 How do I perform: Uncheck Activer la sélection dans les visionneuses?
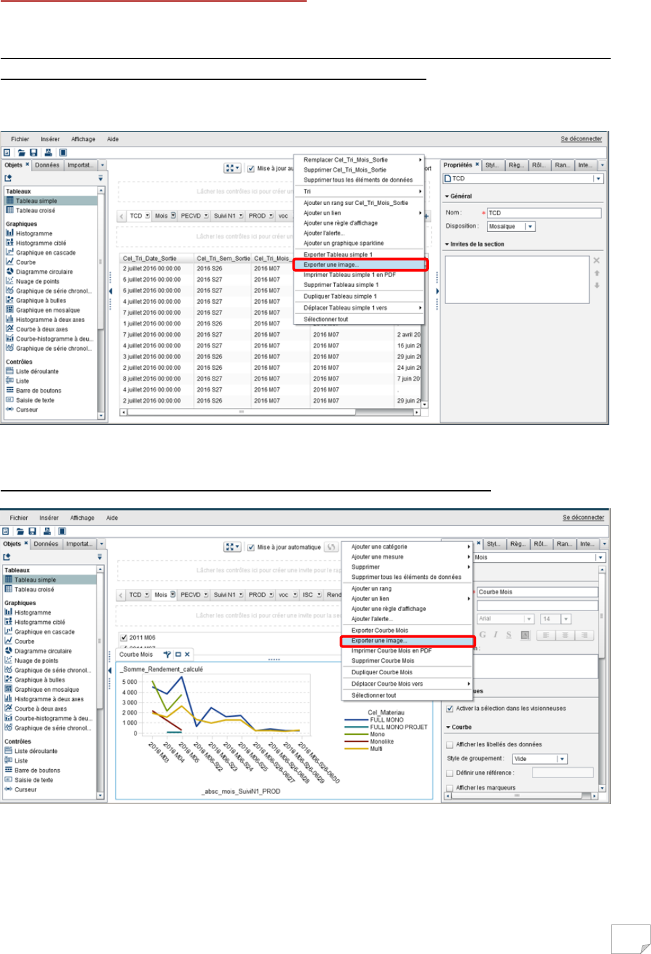click(x=450, y=709)
